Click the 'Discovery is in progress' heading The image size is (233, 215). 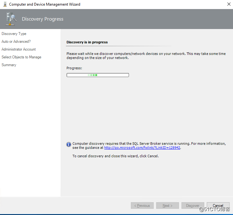tap(87, 42)
